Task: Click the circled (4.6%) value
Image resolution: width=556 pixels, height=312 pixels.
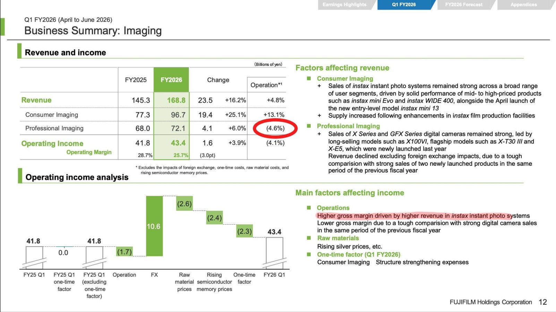Action: [x=275, y=128]
